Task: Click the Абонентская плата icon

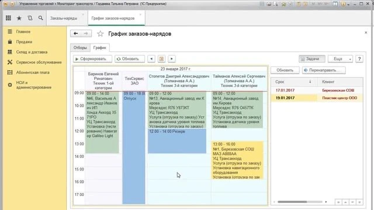Action: (10, 72)
